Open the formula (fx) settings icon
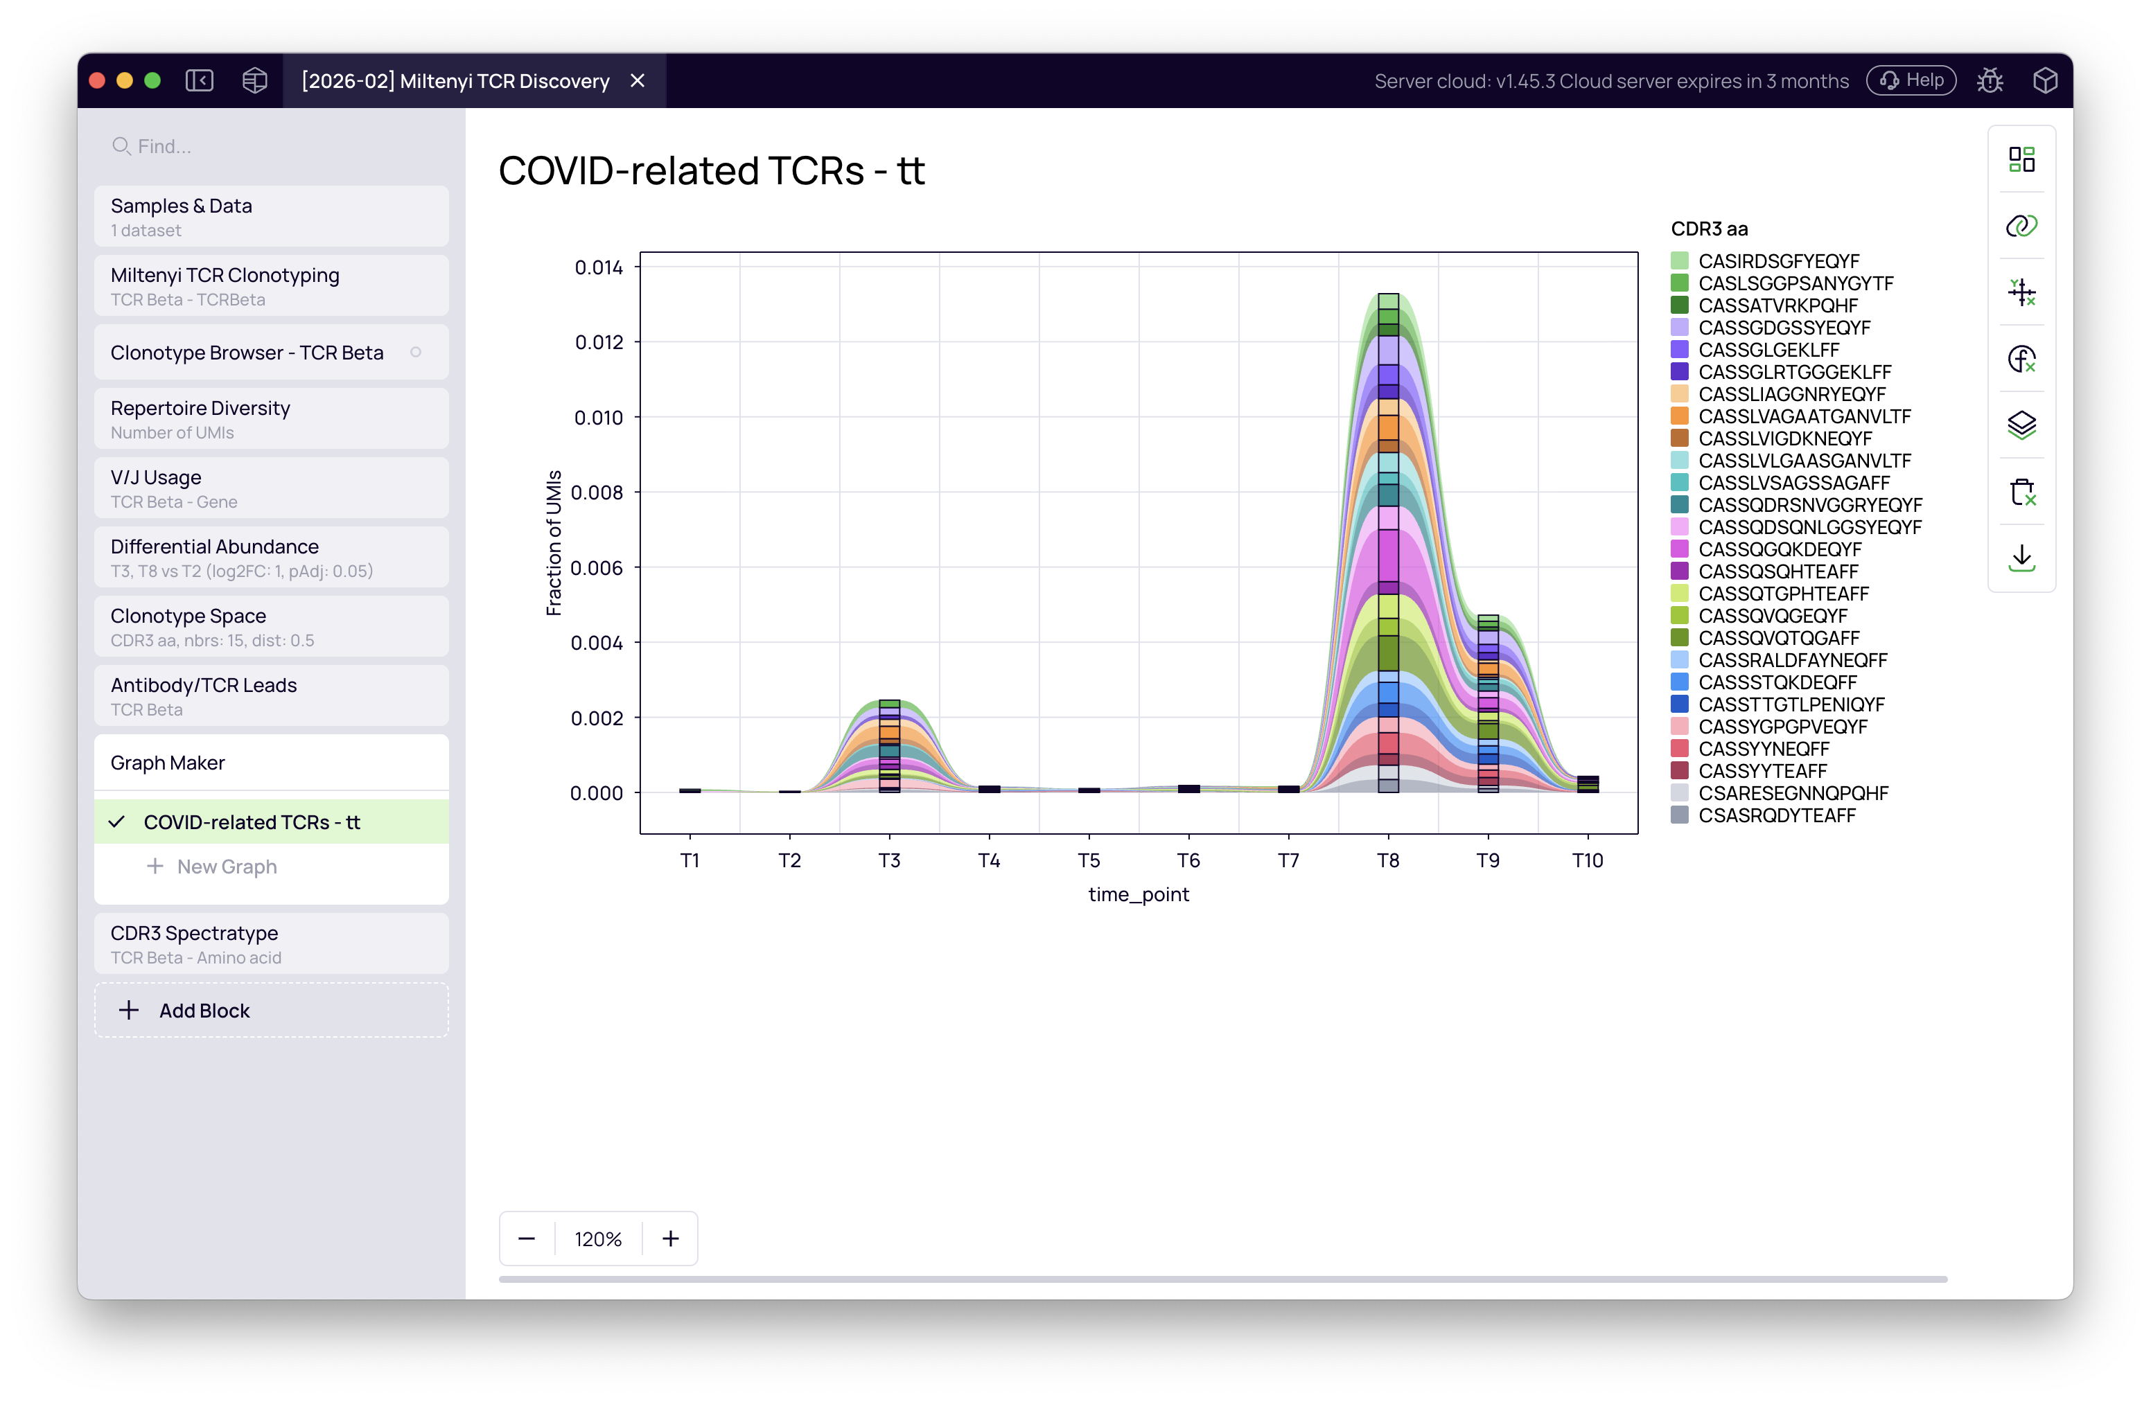Image resolution: width=2151 pixels, height=1402 pixels. 2023,359
